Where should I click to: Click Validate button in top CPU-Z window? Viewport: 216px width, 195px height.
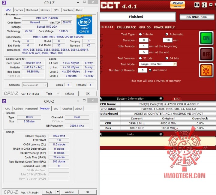point(69,94)
